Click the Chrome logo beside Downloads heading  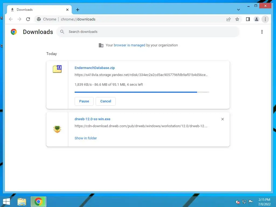tap(14, 32)
